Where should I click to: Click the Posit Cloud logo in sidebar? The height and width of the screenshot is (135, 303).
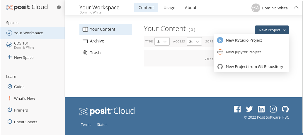[x=27, y=7]
